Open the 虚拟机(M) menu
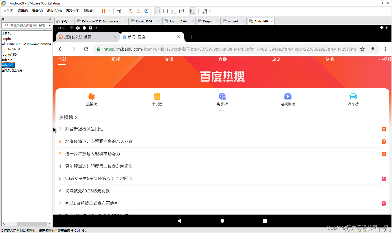Image resolution: width=392 pixels, height=233 pixels. 54,11
